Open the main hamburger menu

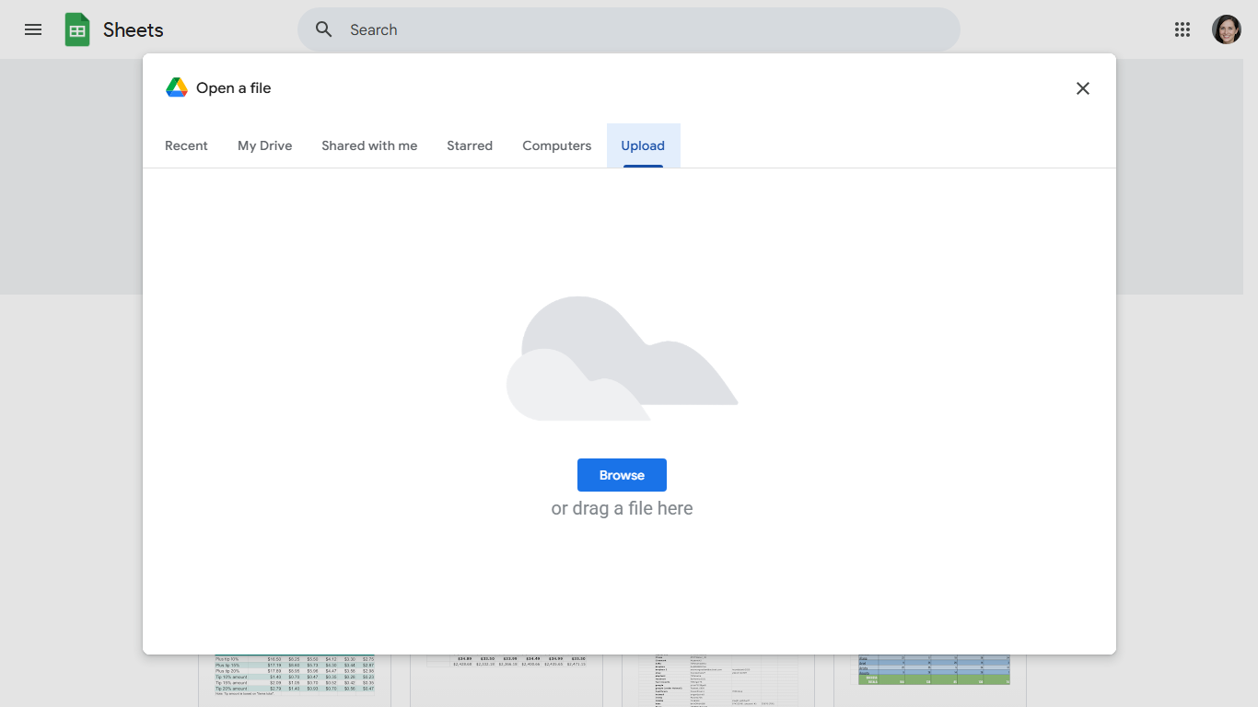[32, 29]
